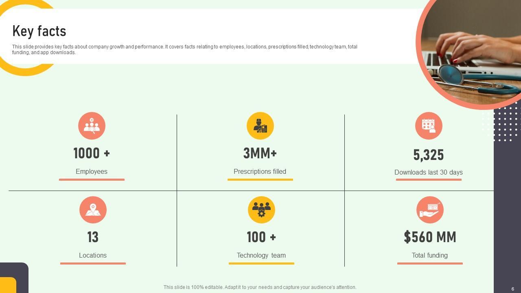Click the 1000 + employees figure
The height and width of the screenshot is (293, 521).
pos(92,153)
